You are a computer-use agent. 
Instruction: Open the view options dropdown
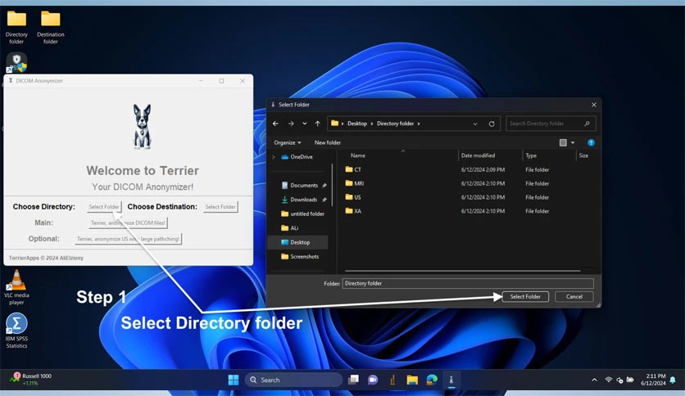572,142
